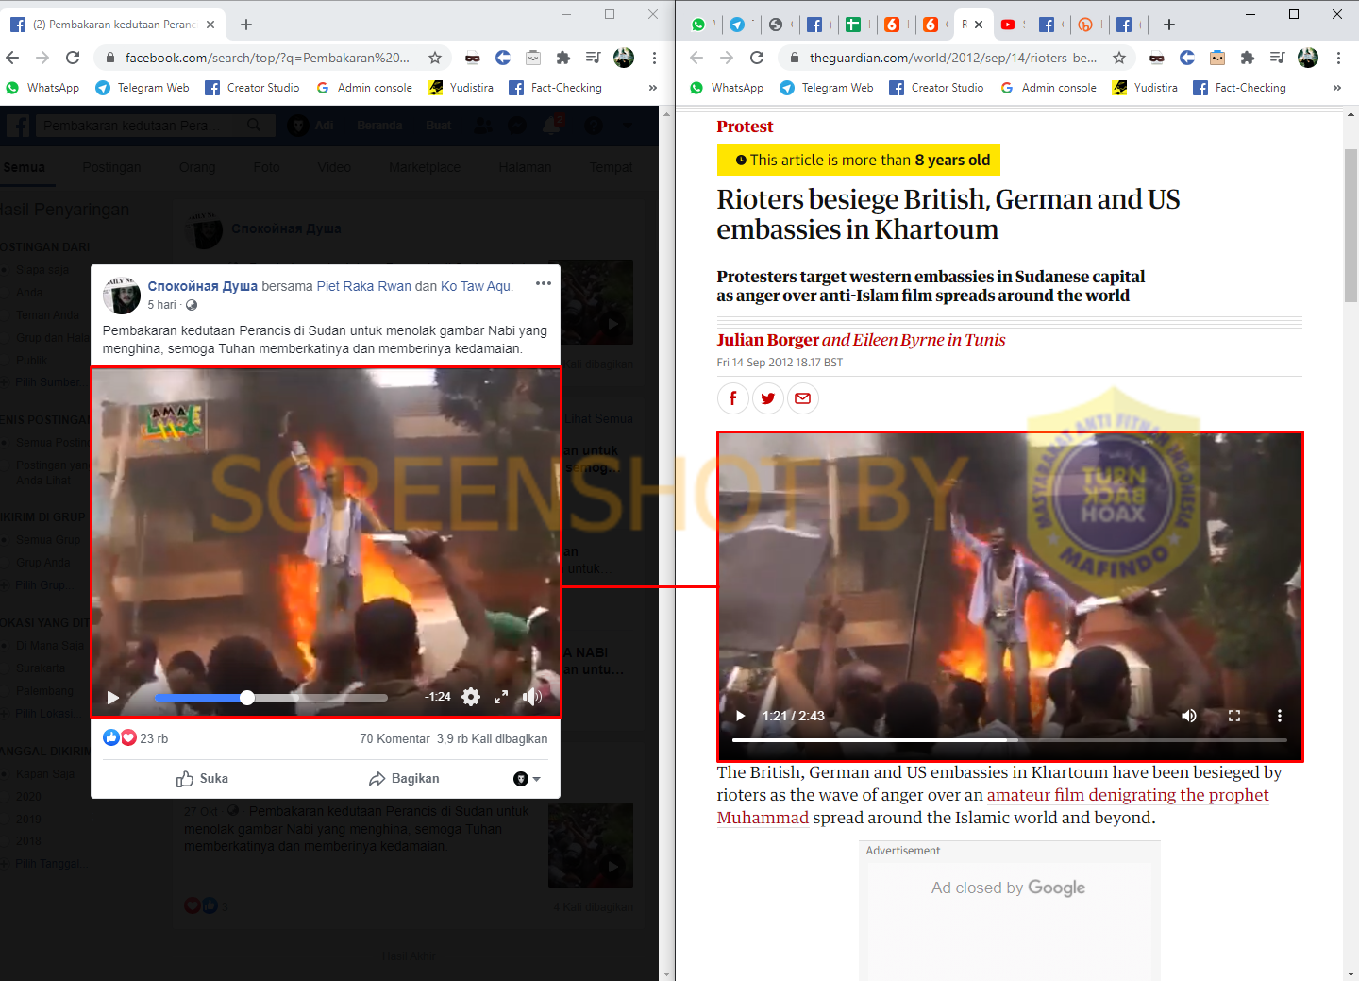Open Admin console bookmark in right window
This screenshot has height=981, width=1359.
[x=1049, y=88]
